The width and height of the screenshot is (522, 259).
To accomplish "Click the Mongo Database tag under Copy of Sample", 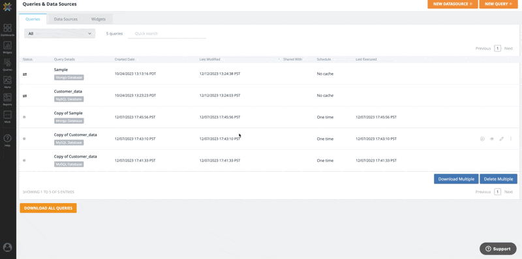I will 69,121.
